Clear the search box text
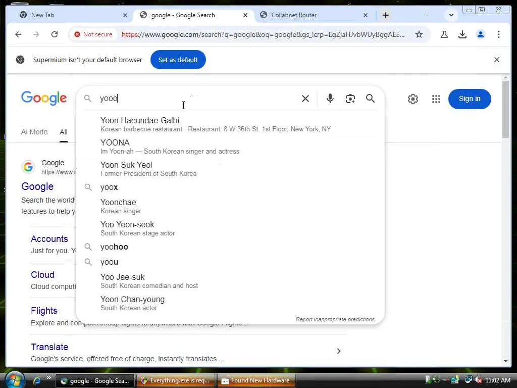Screen dimensions: 517x388 (305, 99)
